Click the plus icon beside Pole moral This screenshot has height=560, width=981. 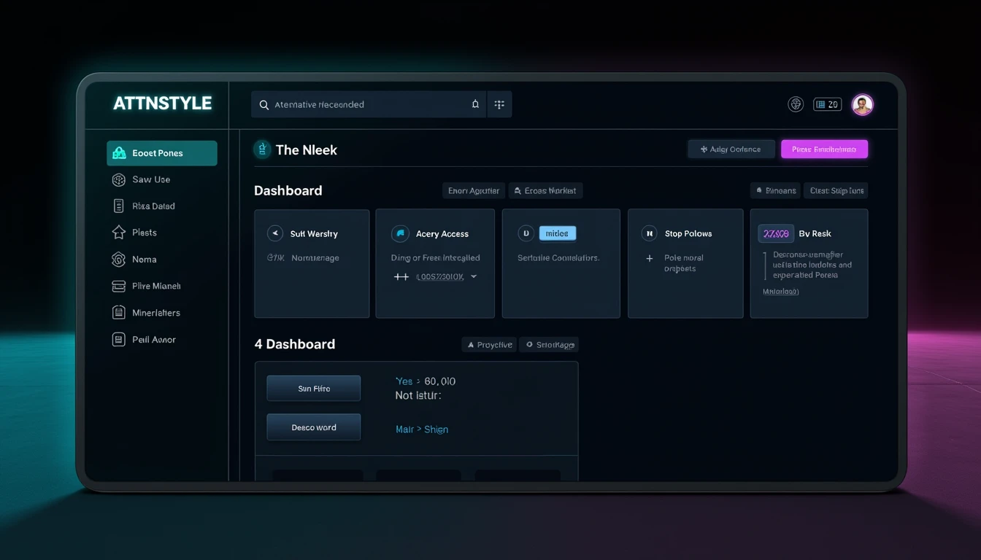point(649,258)
